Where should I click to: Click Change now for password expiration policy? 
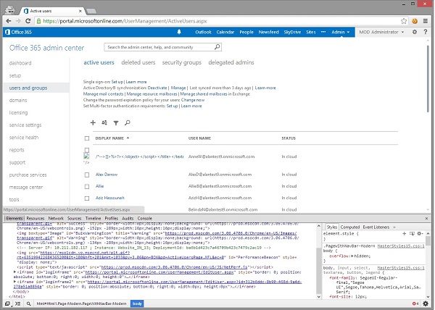pos(193,100)
